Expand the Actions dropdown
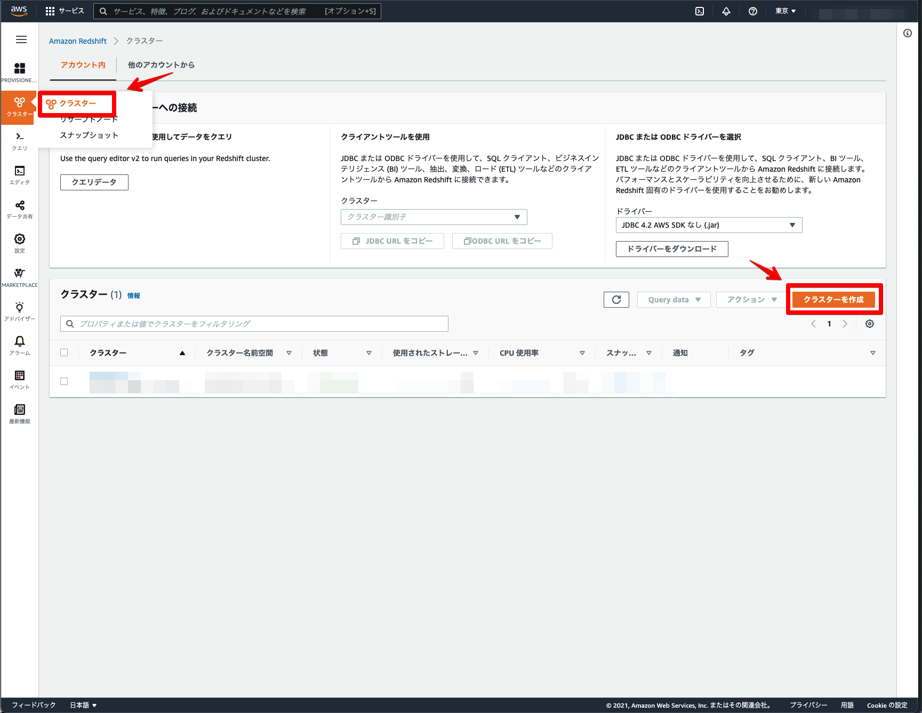The image size is (922, 713). [752, 300]
